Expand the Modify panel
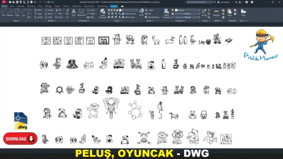This screenshot has height=159, width=283. (x=52, y=21)
